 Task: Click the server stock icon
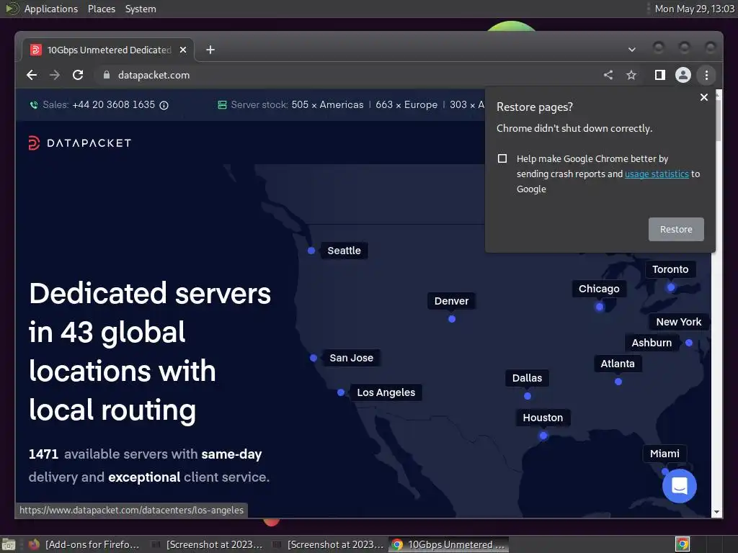point(222,105)
